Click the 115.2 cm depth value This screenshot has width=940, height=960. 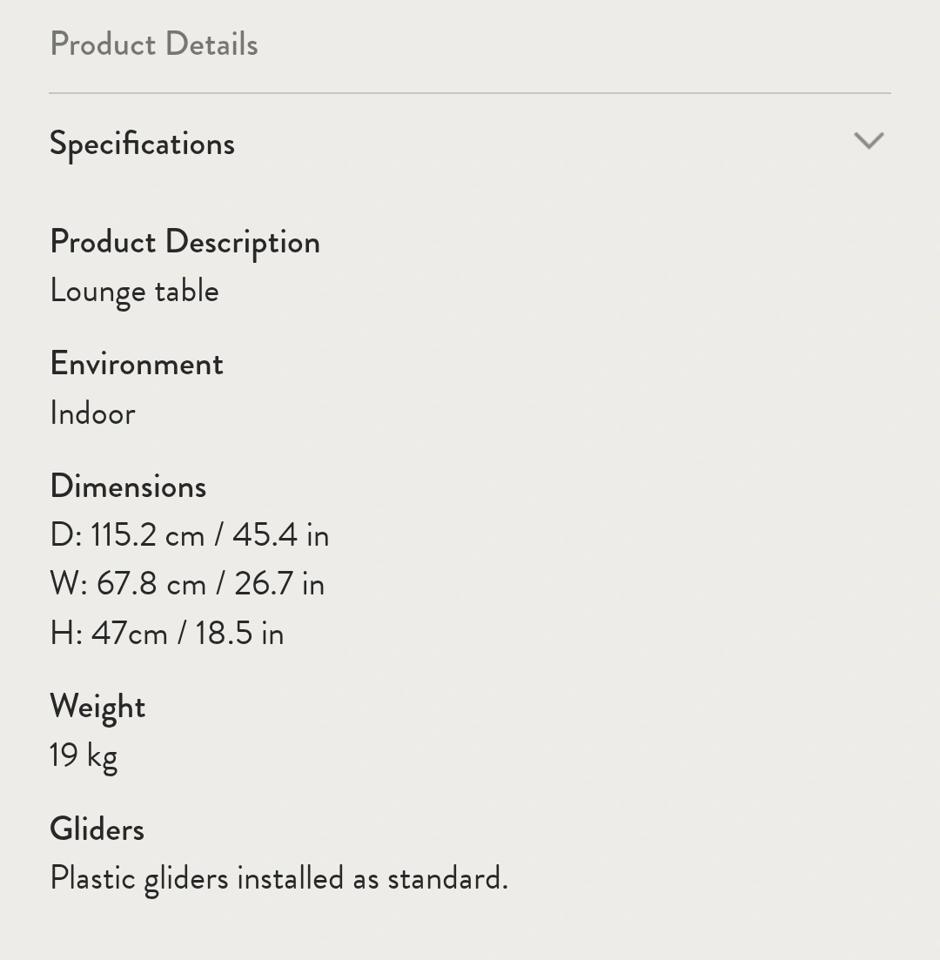click(x=147, y=535)
